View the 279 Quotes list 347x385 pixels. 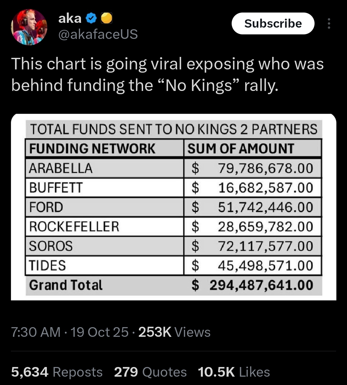coord(150,372)
